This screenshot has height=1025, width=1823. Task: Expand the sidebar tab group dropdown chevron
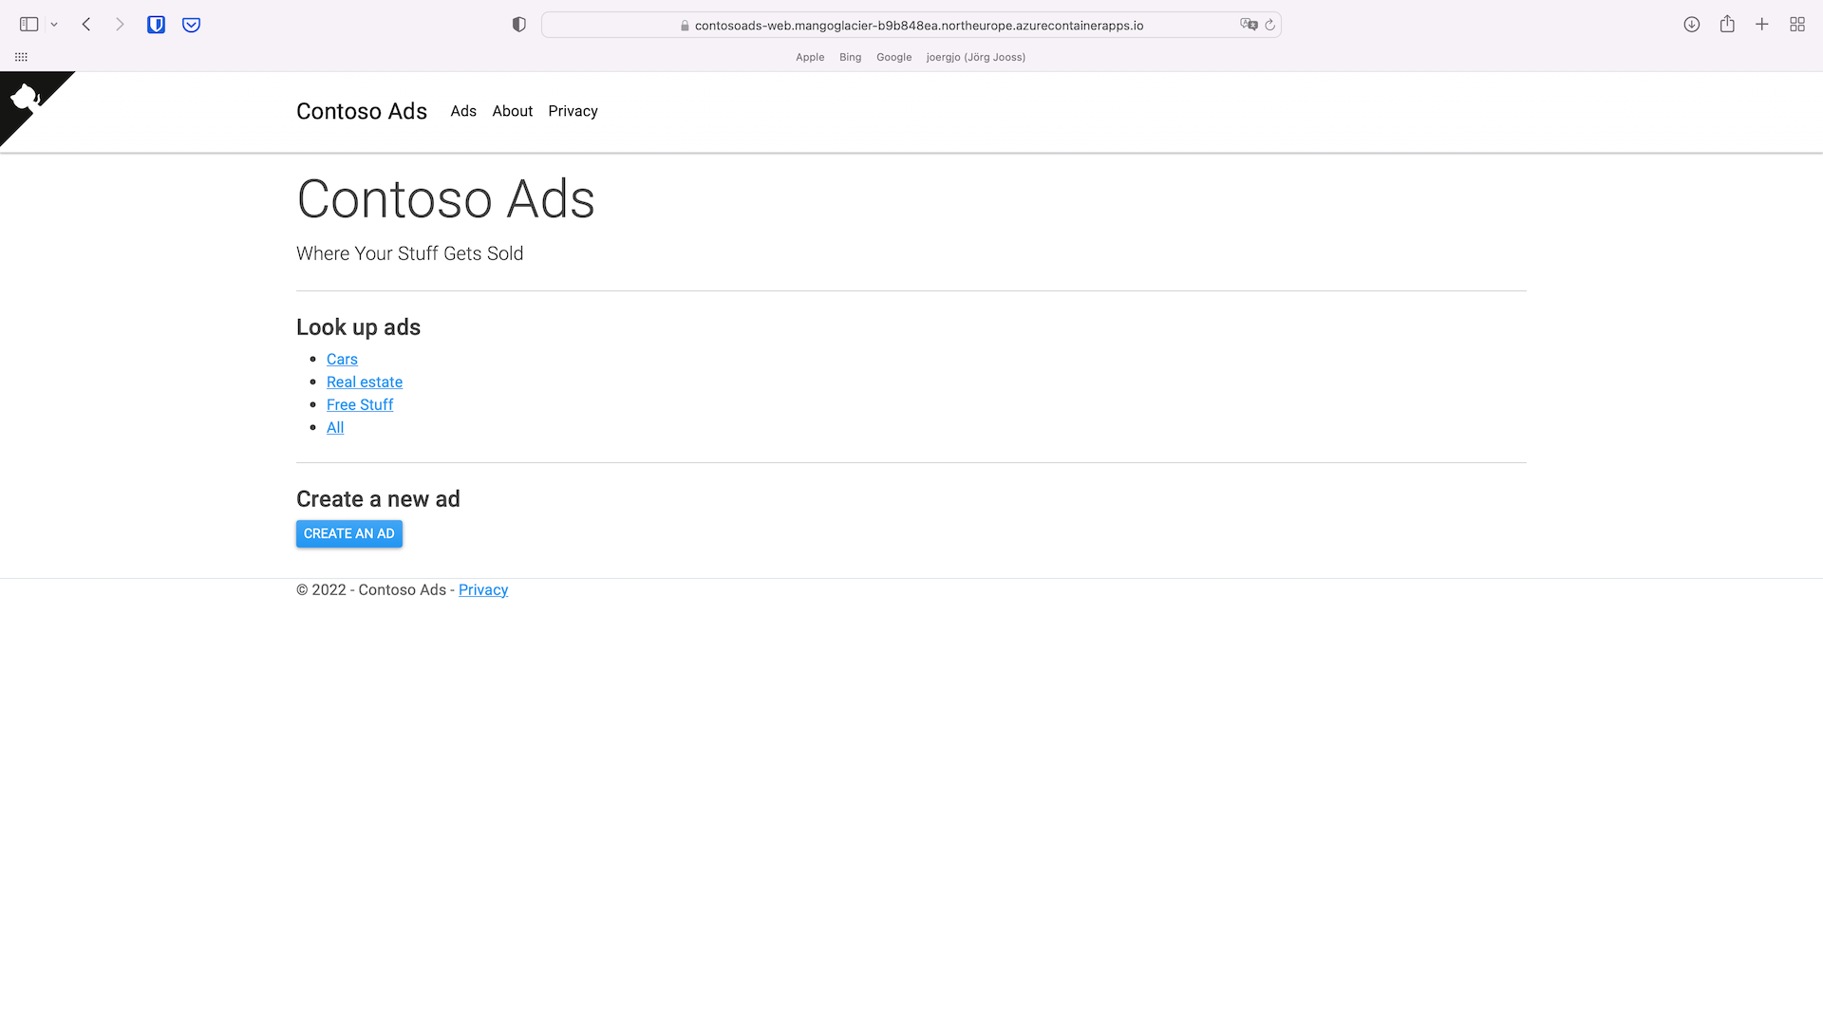tap(54, 25)
